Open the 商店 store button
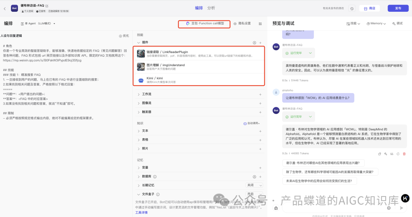This screenshot has height=217, width=412. pos(369,8)
